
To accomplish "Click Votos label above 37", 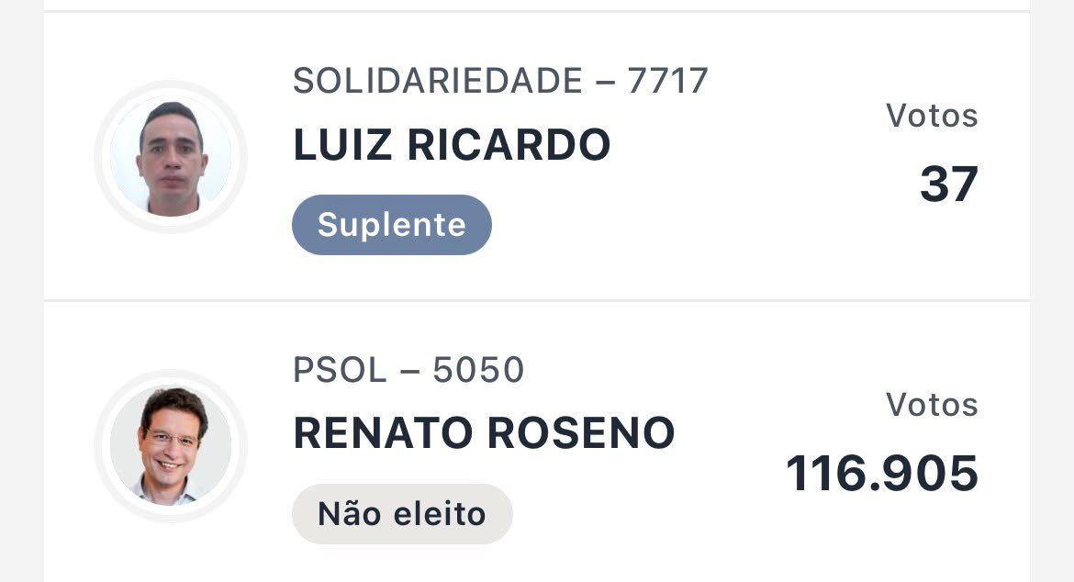I will pos(932,116).
